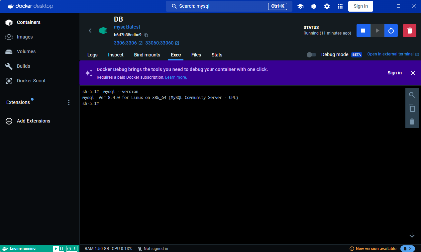This screenshot has width=421, height=252.
Task: Open the Builds wrench icon in sidebar
Action: pos(9,66)
